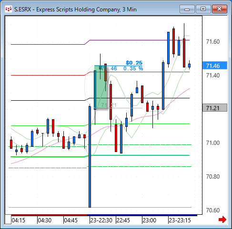The width and height of the screenshot is (232, 229).
Task: Click the 23:00 time axis label
Action: tap(150, 220)
